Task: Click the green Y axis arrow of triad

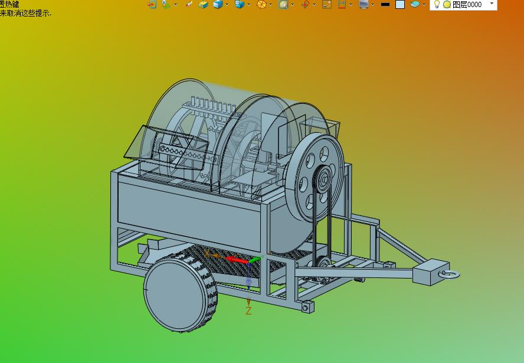Action: 256,260
